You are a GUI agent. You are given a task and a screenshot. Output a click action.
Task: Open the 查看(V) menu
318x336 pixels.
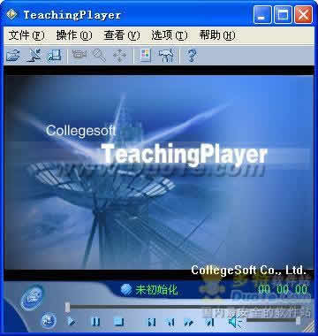(122, 35)
